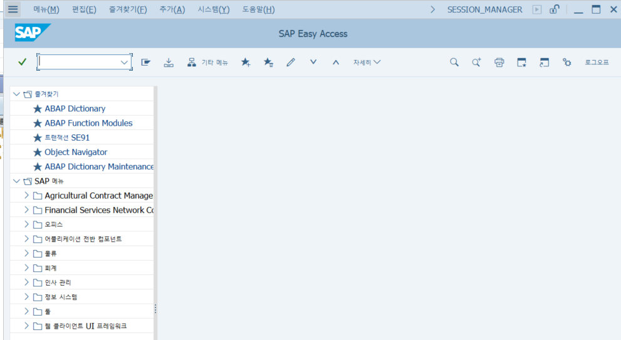The height and width of the screenshot is (340, 621).
Task: Open ABAP Dictionary favorite
Action: (75, 109)
